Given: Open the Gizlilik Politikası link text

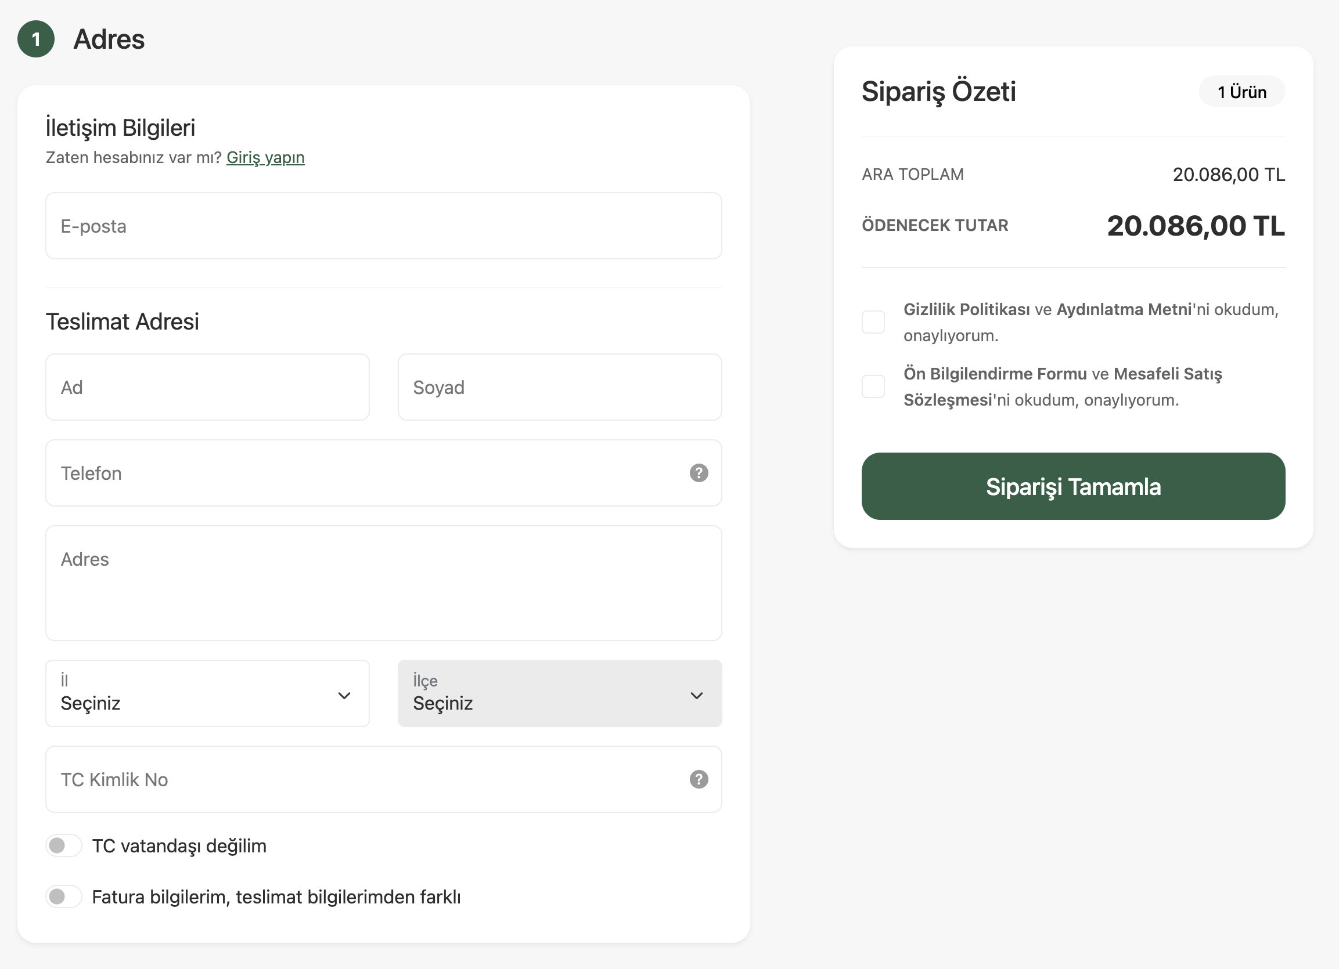Looking at the screenshot, I should pyautogui.click(x=966, y=309).
